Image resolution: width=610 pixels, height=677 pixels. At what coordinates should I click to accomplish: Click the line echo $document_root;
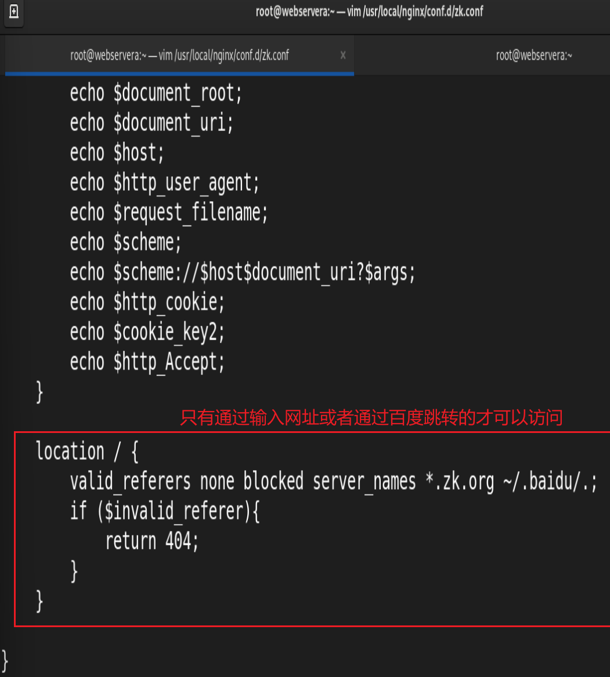click(x=156, y=93)
